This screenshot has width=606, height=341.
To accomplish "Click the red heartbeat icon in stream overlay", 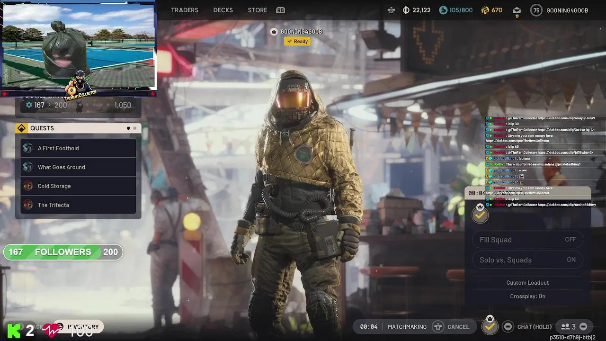I will (51, 330).
